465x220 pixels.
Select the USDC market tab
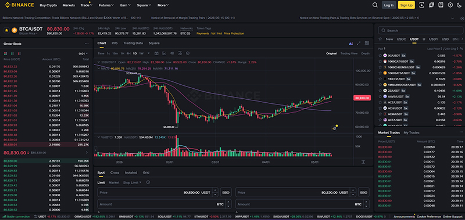tap(401, 39)
